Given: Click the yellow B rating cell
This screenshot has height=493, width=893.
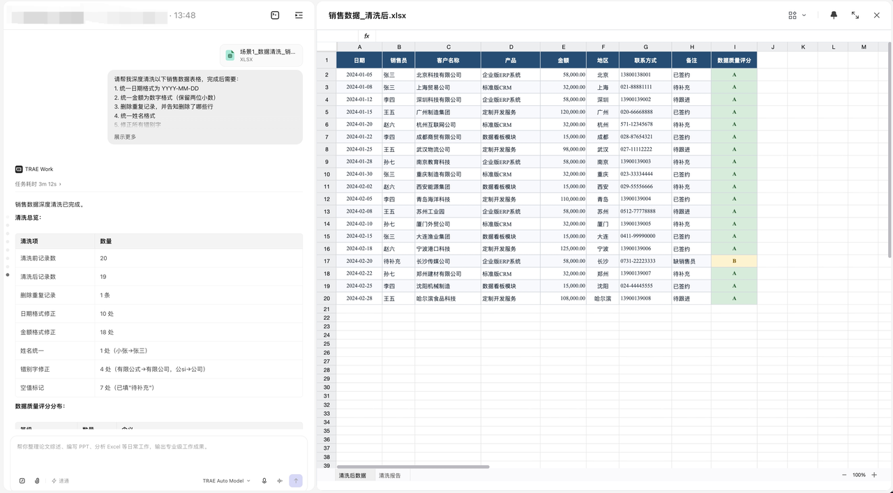Looking at the screenshot, I should click(x=734, y=261).
